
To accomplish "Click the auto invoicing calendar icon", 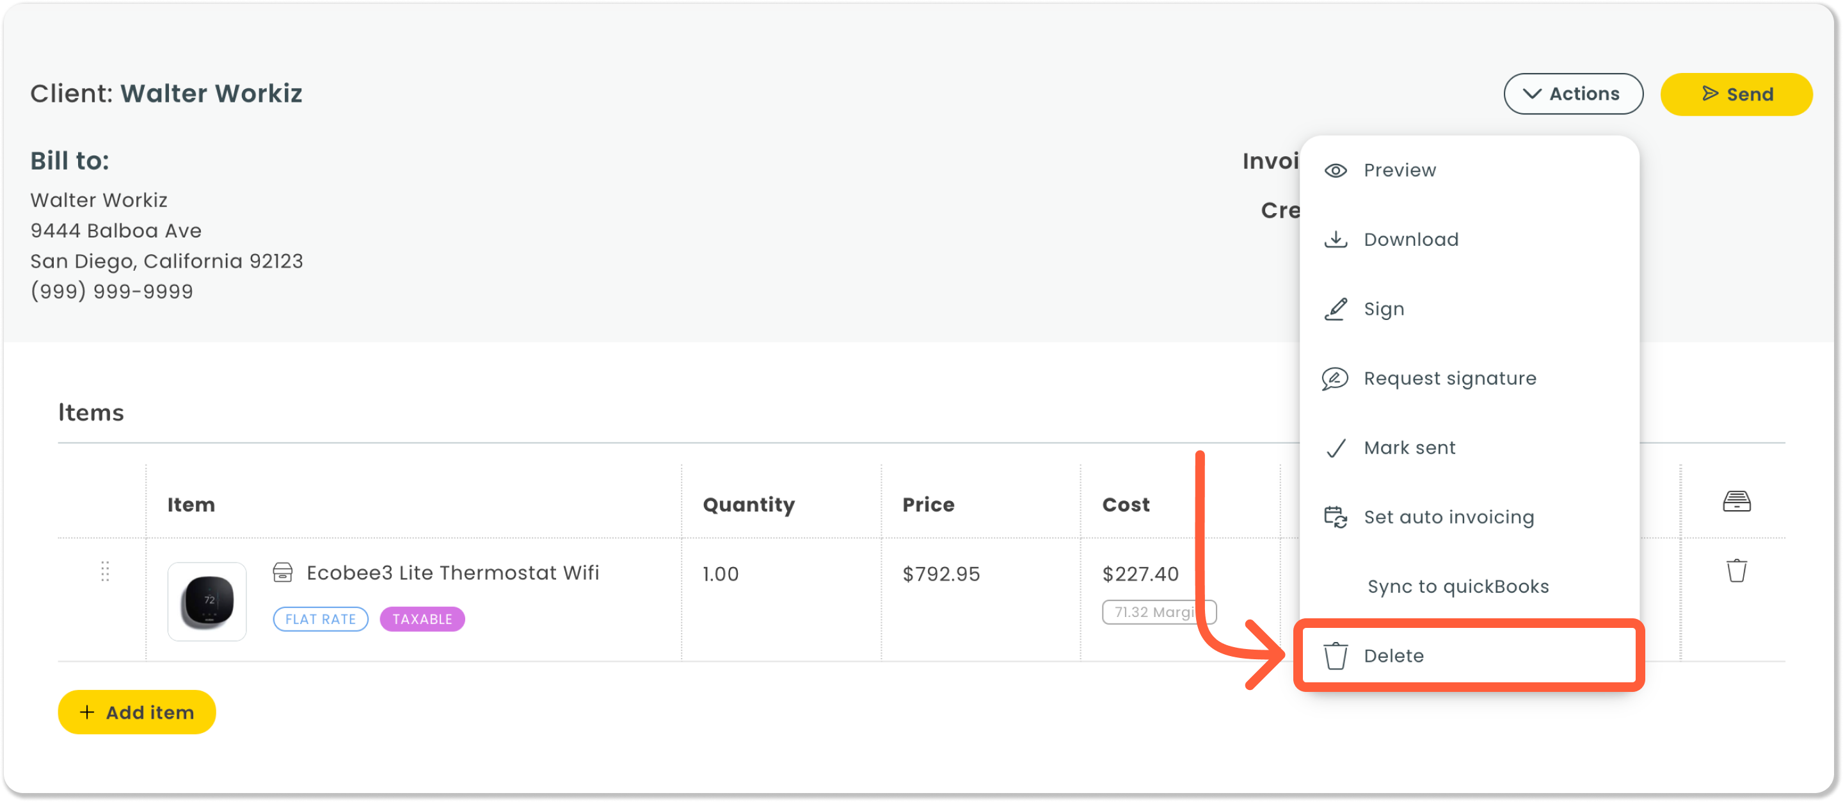I will click(1335, 517).
